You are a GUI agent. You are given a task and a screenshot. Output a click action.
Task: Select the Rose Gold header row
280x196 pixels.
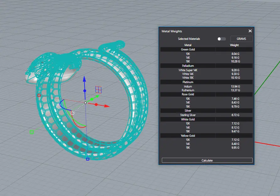click(x=206, y=94)
